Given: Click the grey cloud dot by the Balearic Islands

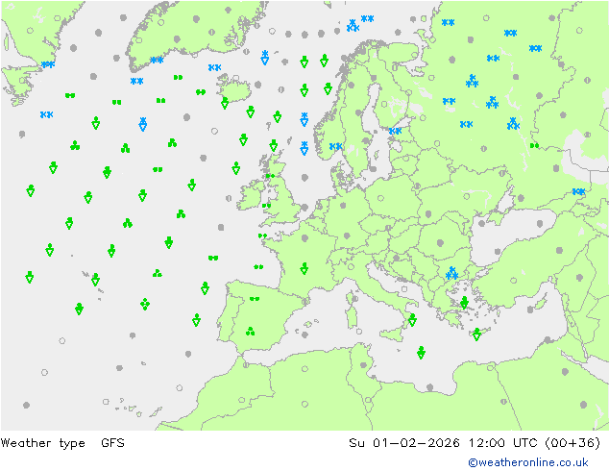Looking at the screenshot, I should [x=304, y=335].
